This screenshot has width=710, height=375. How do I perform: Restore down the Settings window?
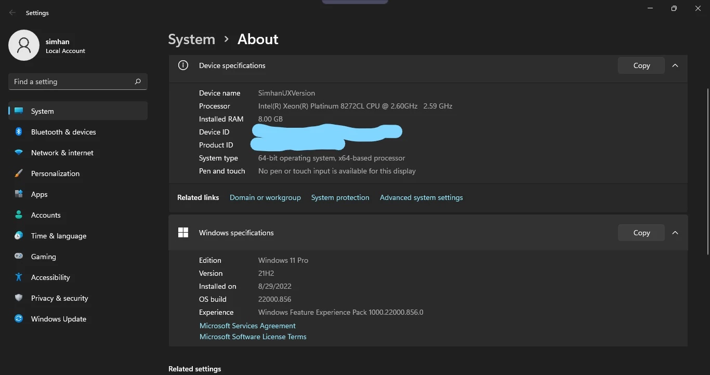(674, 8)
